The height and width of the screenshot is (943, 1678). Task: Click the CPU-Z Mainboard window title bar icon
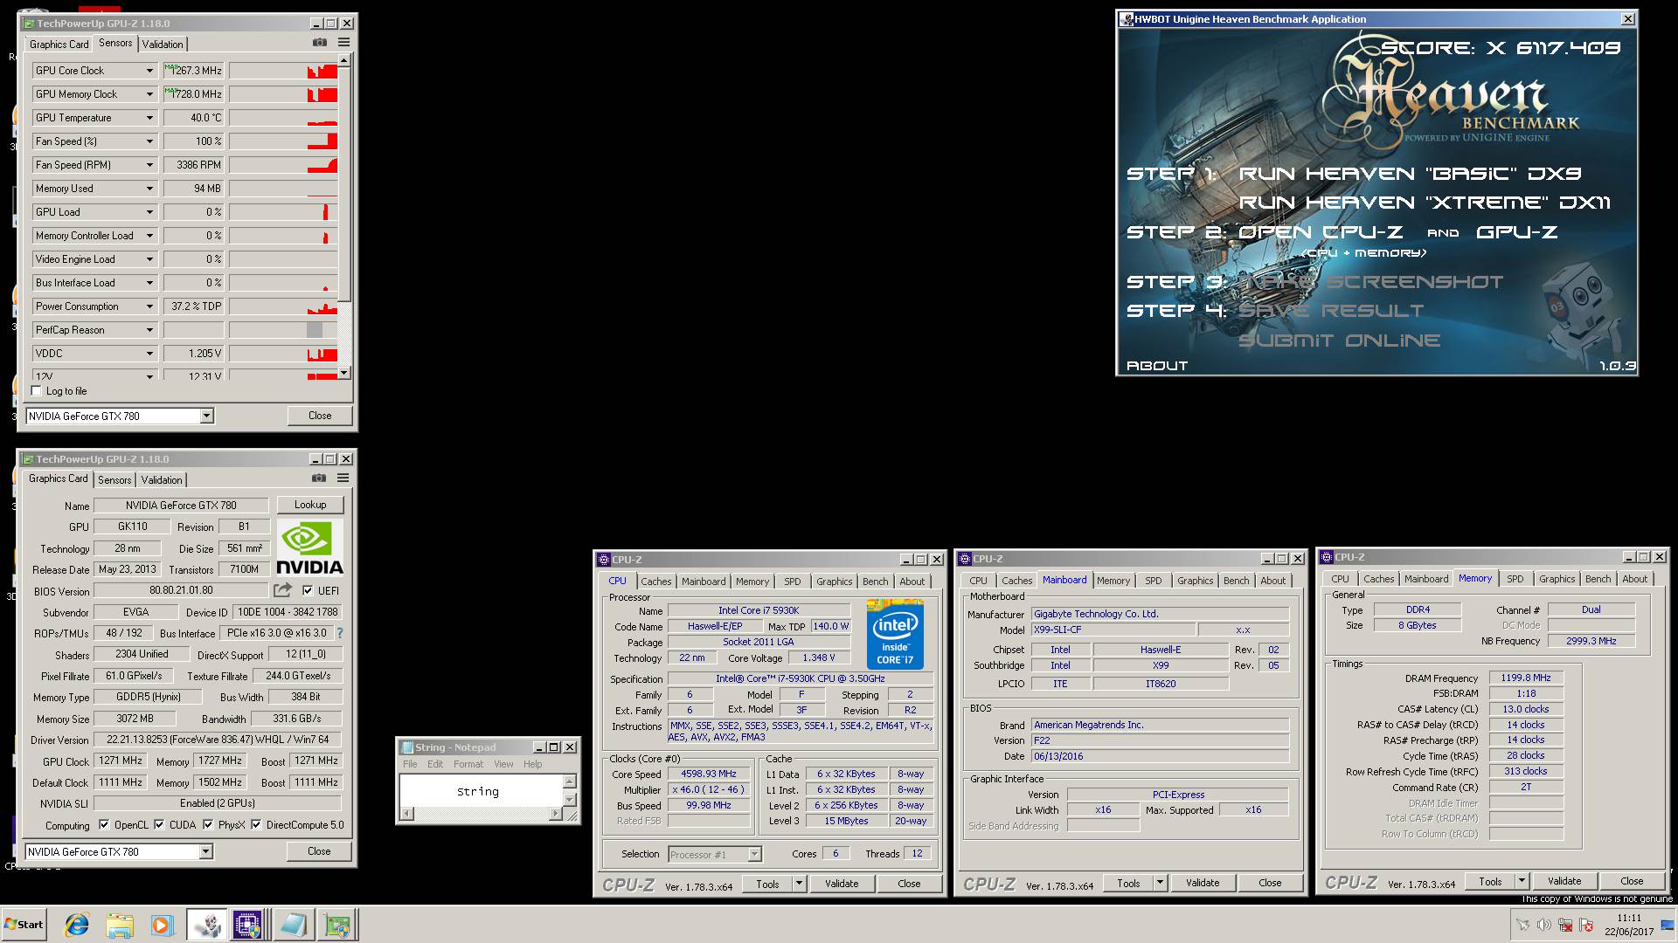pyautogui.click(x=965, y=559)
